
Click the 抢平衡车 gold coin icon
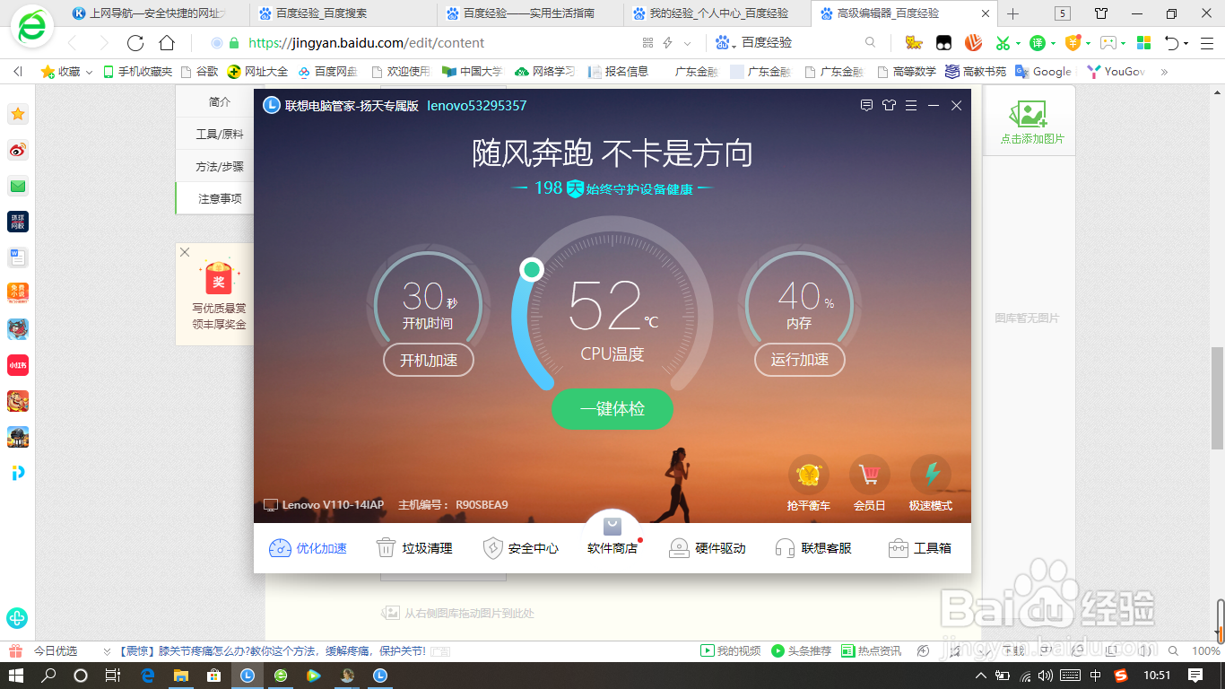pos(809,475)
